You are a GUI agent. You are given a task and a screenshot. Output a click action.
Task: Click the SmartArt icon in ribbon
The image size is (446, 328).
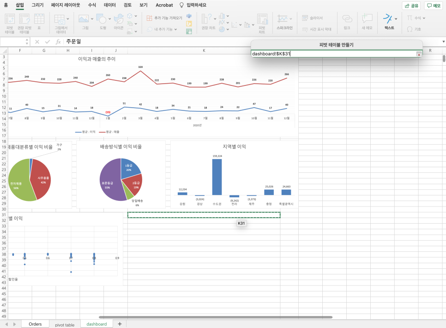(x=130, y=24)
